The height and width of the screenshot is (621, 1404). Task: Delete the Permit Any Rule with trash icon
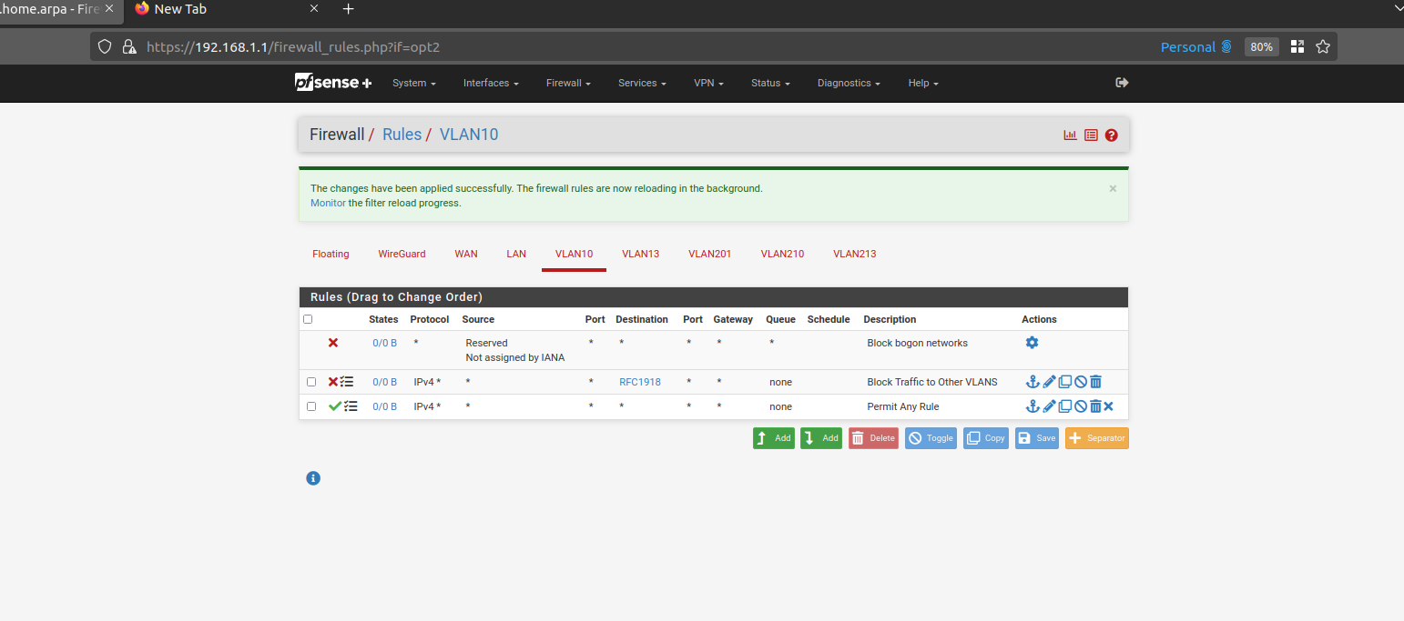tap(1095, 406)
